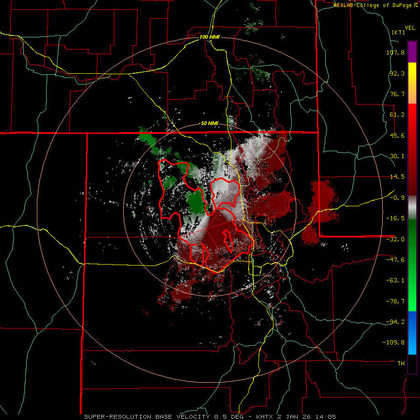The height and width of the screenshot is (420, 420).
Task: Select the 92.3 velocity scale value
Action: (397, 73)
